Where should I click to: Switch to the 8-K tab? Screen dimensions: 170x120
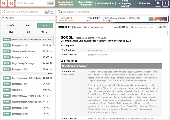(x=28, y=25)
